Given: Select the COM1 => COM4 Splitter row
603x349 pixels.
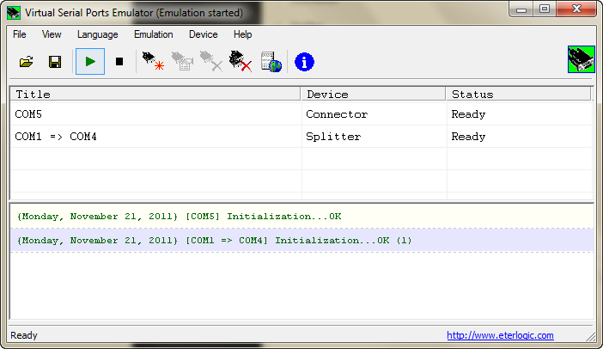Looking at the screenshot, I should click(x=155, y=137).
